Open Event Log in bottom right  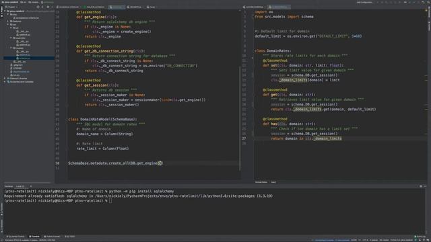[420, 236]
